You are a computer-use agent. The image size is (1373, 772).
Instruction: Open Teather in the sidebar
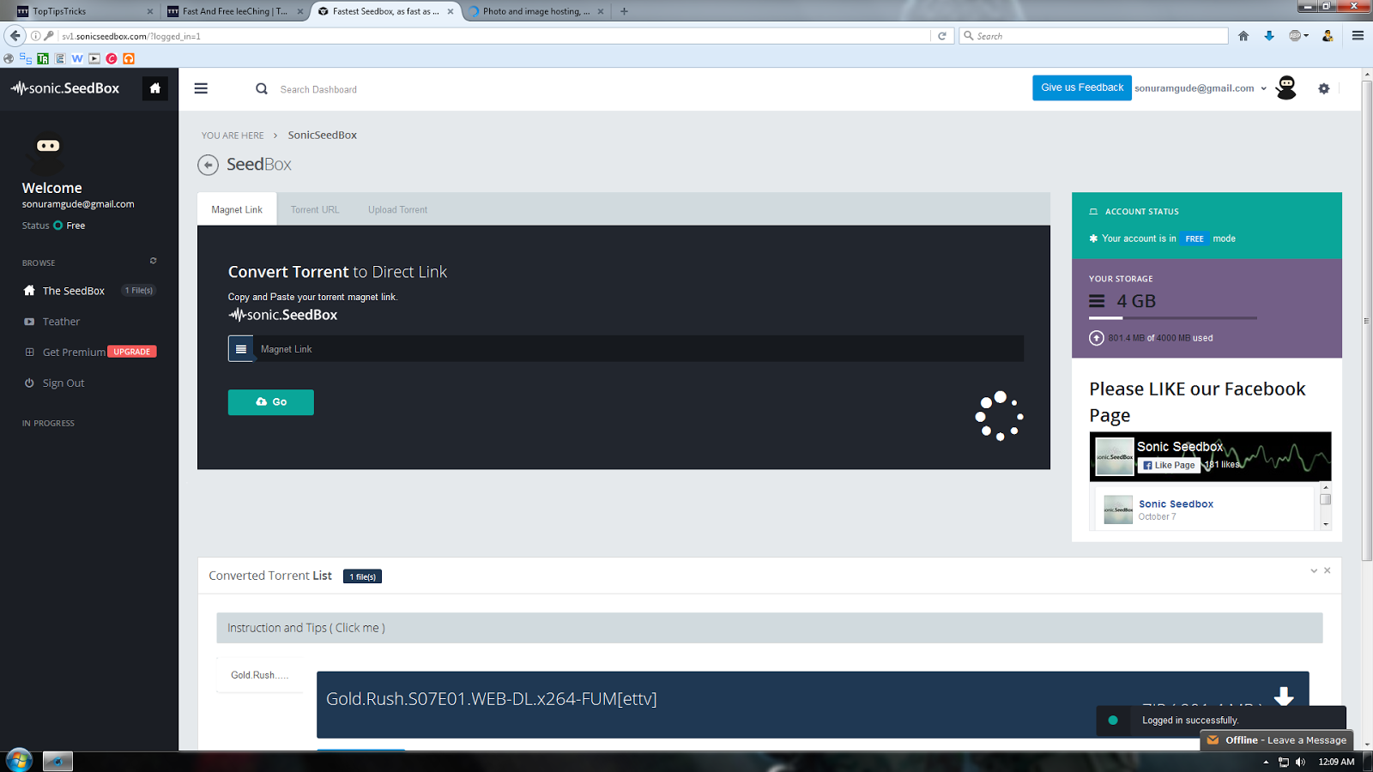61,322
